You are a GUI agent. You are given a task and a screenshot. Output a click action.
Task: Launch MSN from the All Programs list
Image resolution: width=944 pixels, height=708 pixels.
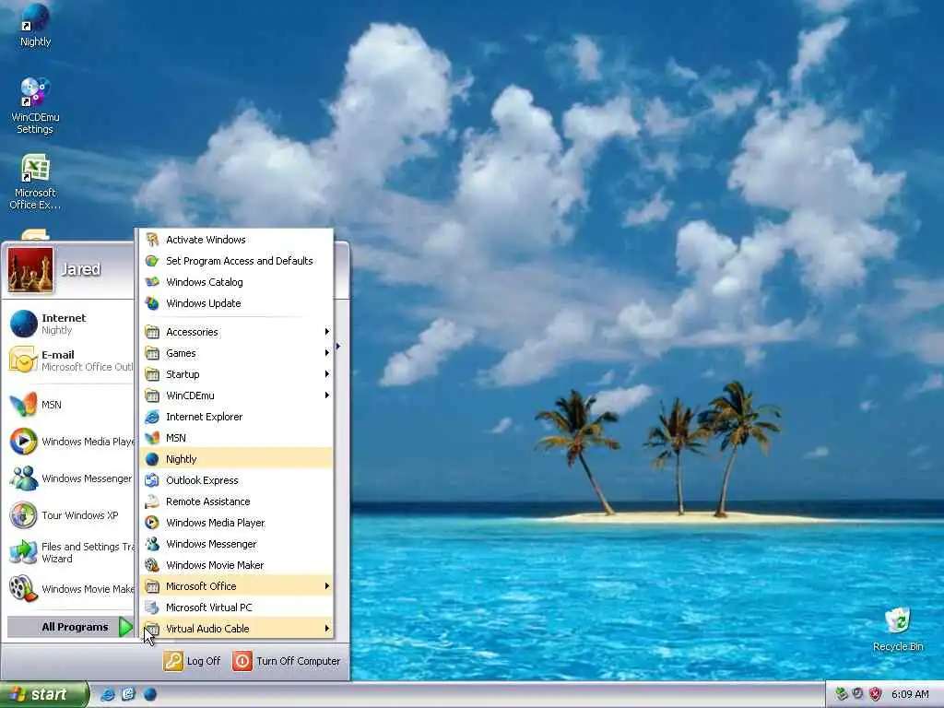coord(236,438)
